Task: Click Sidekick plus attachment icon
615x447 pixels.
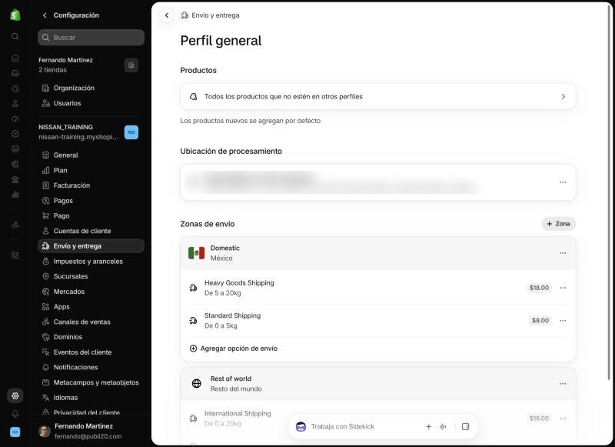Action: [x=428, y=426]
